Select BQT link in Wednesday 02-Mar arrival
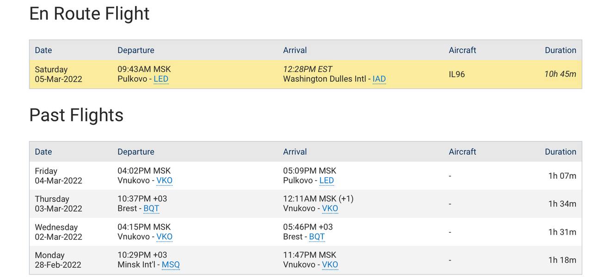Image resolution: width=592 pixels, height=277 pixels. tap(317, 237)
